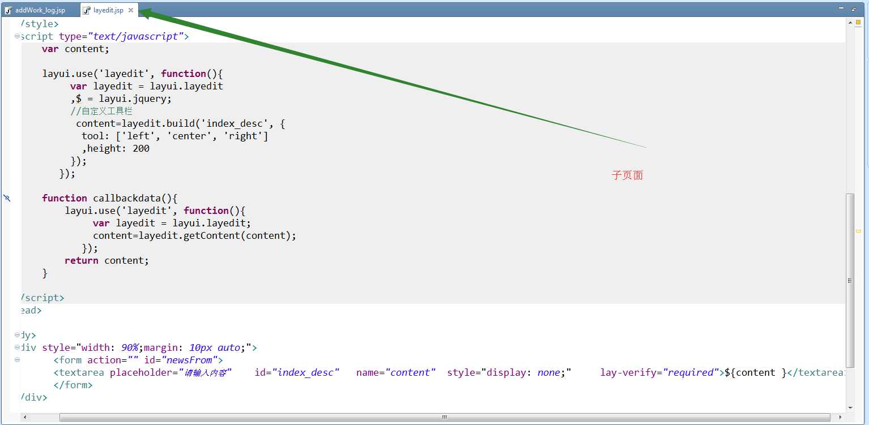The height and width of the screenshot is (425, 869).
Task: Click the 'id="newsFrom"' attribute text
Action: pos(181,360)
